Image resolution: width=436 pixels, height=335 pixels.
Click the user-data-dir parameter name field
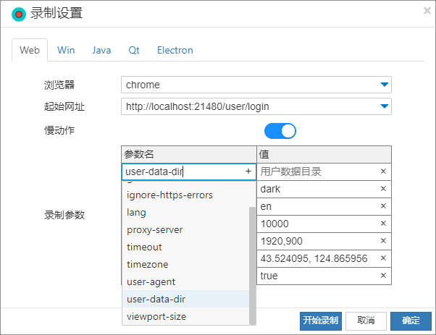(x=181, y=171)
